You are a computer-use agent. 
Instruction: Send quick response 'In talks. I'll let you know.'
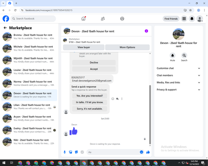point(89,102)
